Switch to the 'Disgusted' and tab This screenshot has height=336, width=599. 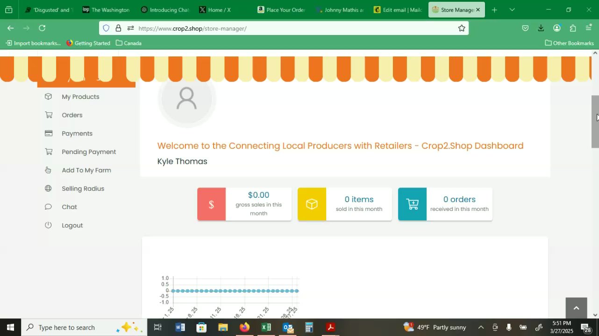point(49,10)
